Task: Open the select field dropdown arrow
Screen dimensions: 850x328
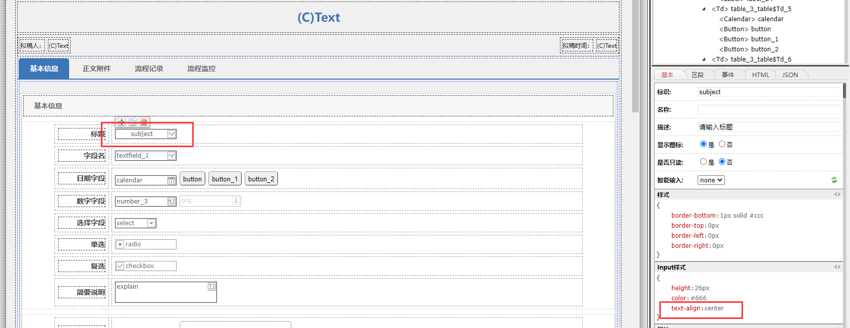Action: [x=151, y=223]
